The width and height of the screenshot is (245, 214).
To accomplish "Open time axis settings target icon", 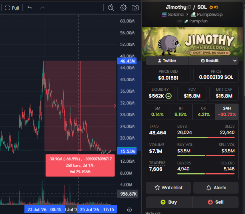I will 129,210.
